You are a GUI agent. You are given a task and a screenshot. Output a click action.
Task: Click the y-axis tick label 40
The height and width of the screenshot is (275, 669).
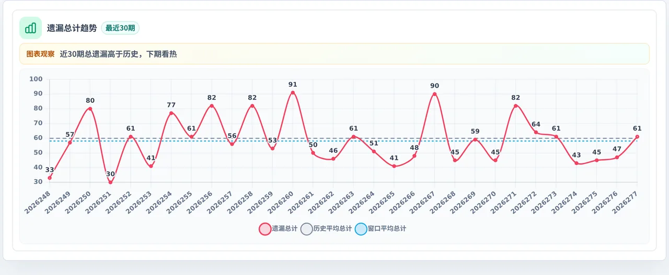(x=38, y=168)
